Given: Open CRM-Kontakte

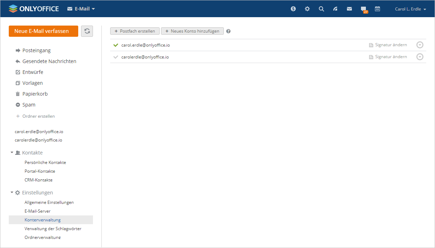Looking at the screenshot, I should click(x=39, y=180).
